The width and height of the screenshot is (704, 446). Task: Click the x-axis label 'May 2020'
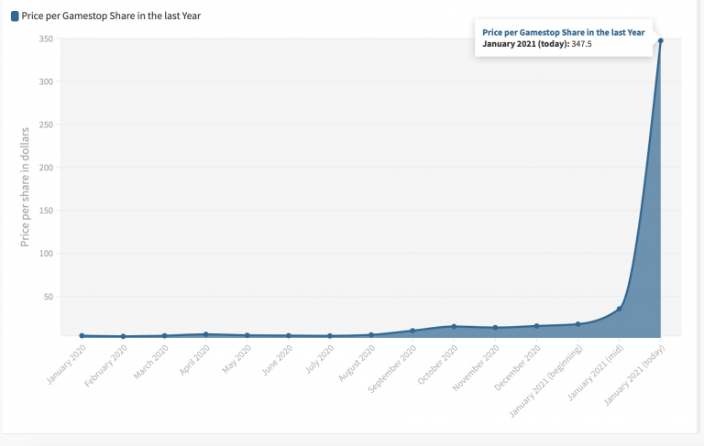click(236, 359)
